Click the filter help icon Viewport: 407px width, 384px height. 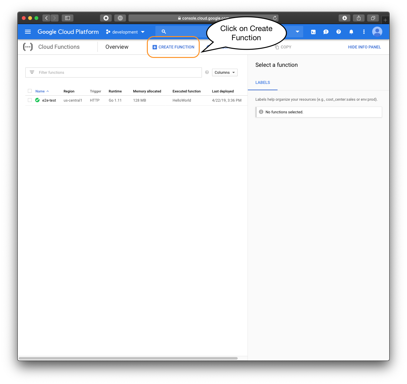coord(207,72)
